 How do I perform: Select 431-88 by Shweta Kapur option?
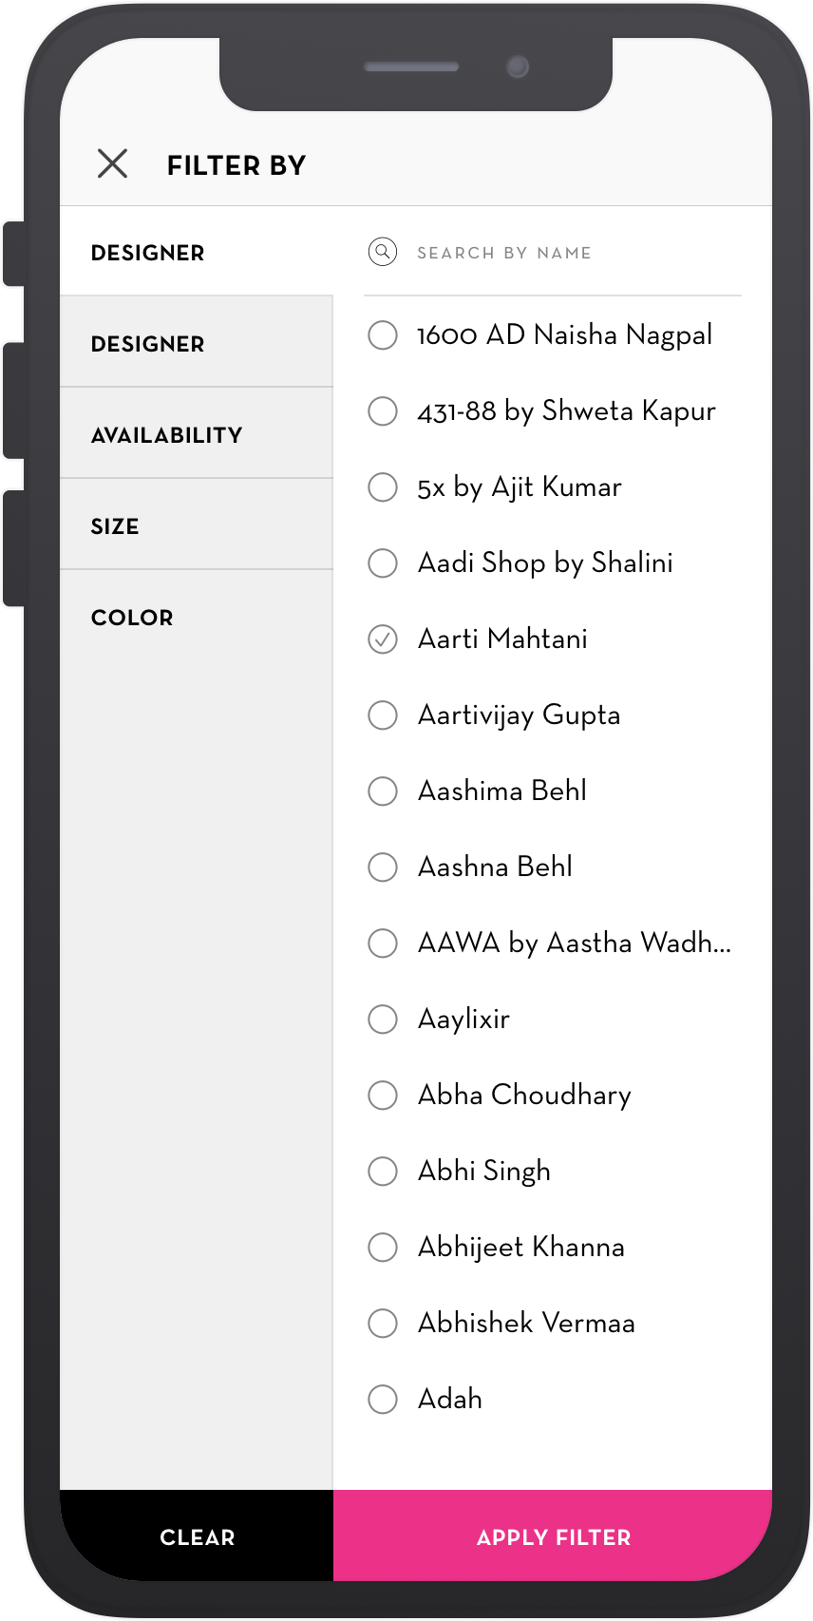tap(383, 410)
